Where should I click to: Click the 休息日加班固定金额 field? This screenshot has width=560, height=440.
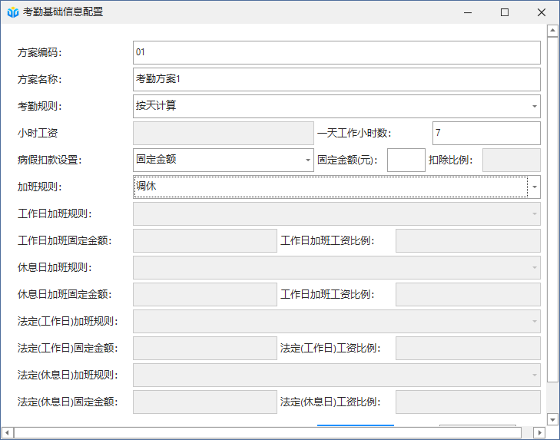pos(205,294)
